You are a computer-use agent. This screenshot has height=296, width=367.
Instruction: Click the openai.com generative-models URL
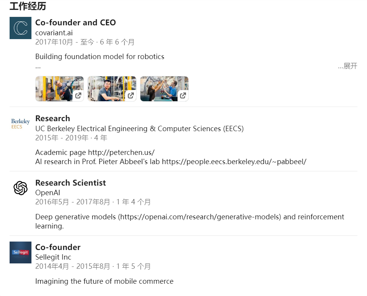tap(200, 217)
